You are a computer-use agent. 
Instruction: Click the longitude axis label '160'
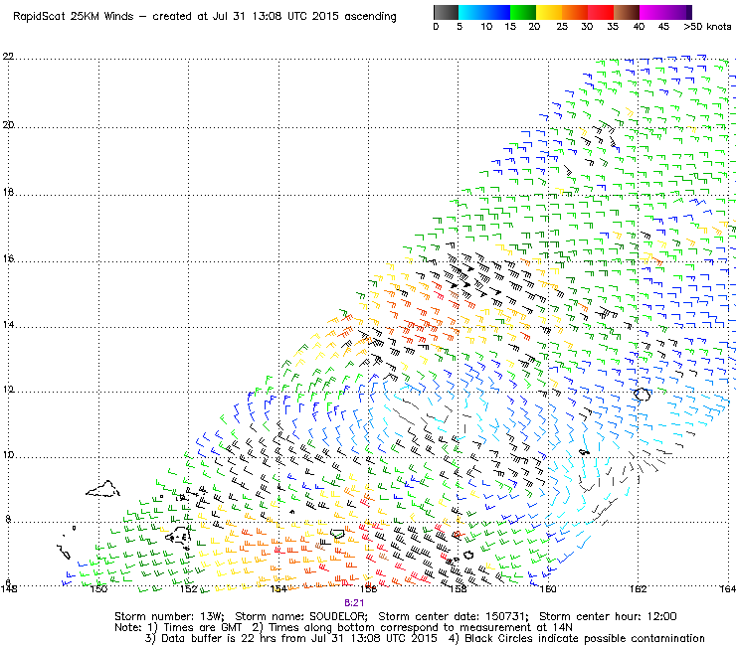(548, 588)
